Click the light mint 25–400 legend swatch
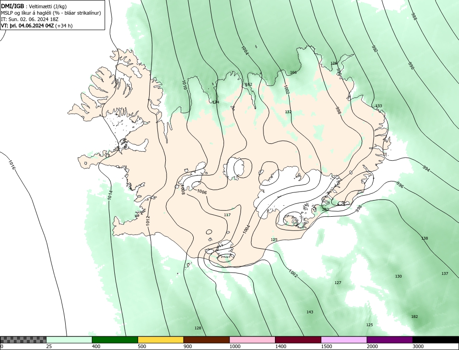Viewport: 459px width, 350px height. 69,339
